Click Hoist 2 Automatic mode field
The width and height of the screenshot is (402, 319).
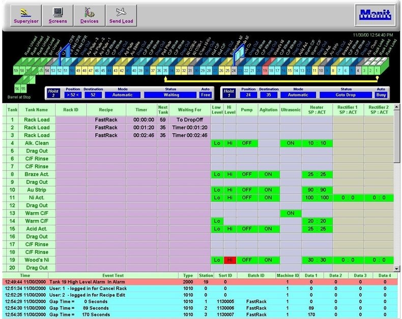[122, 95]
